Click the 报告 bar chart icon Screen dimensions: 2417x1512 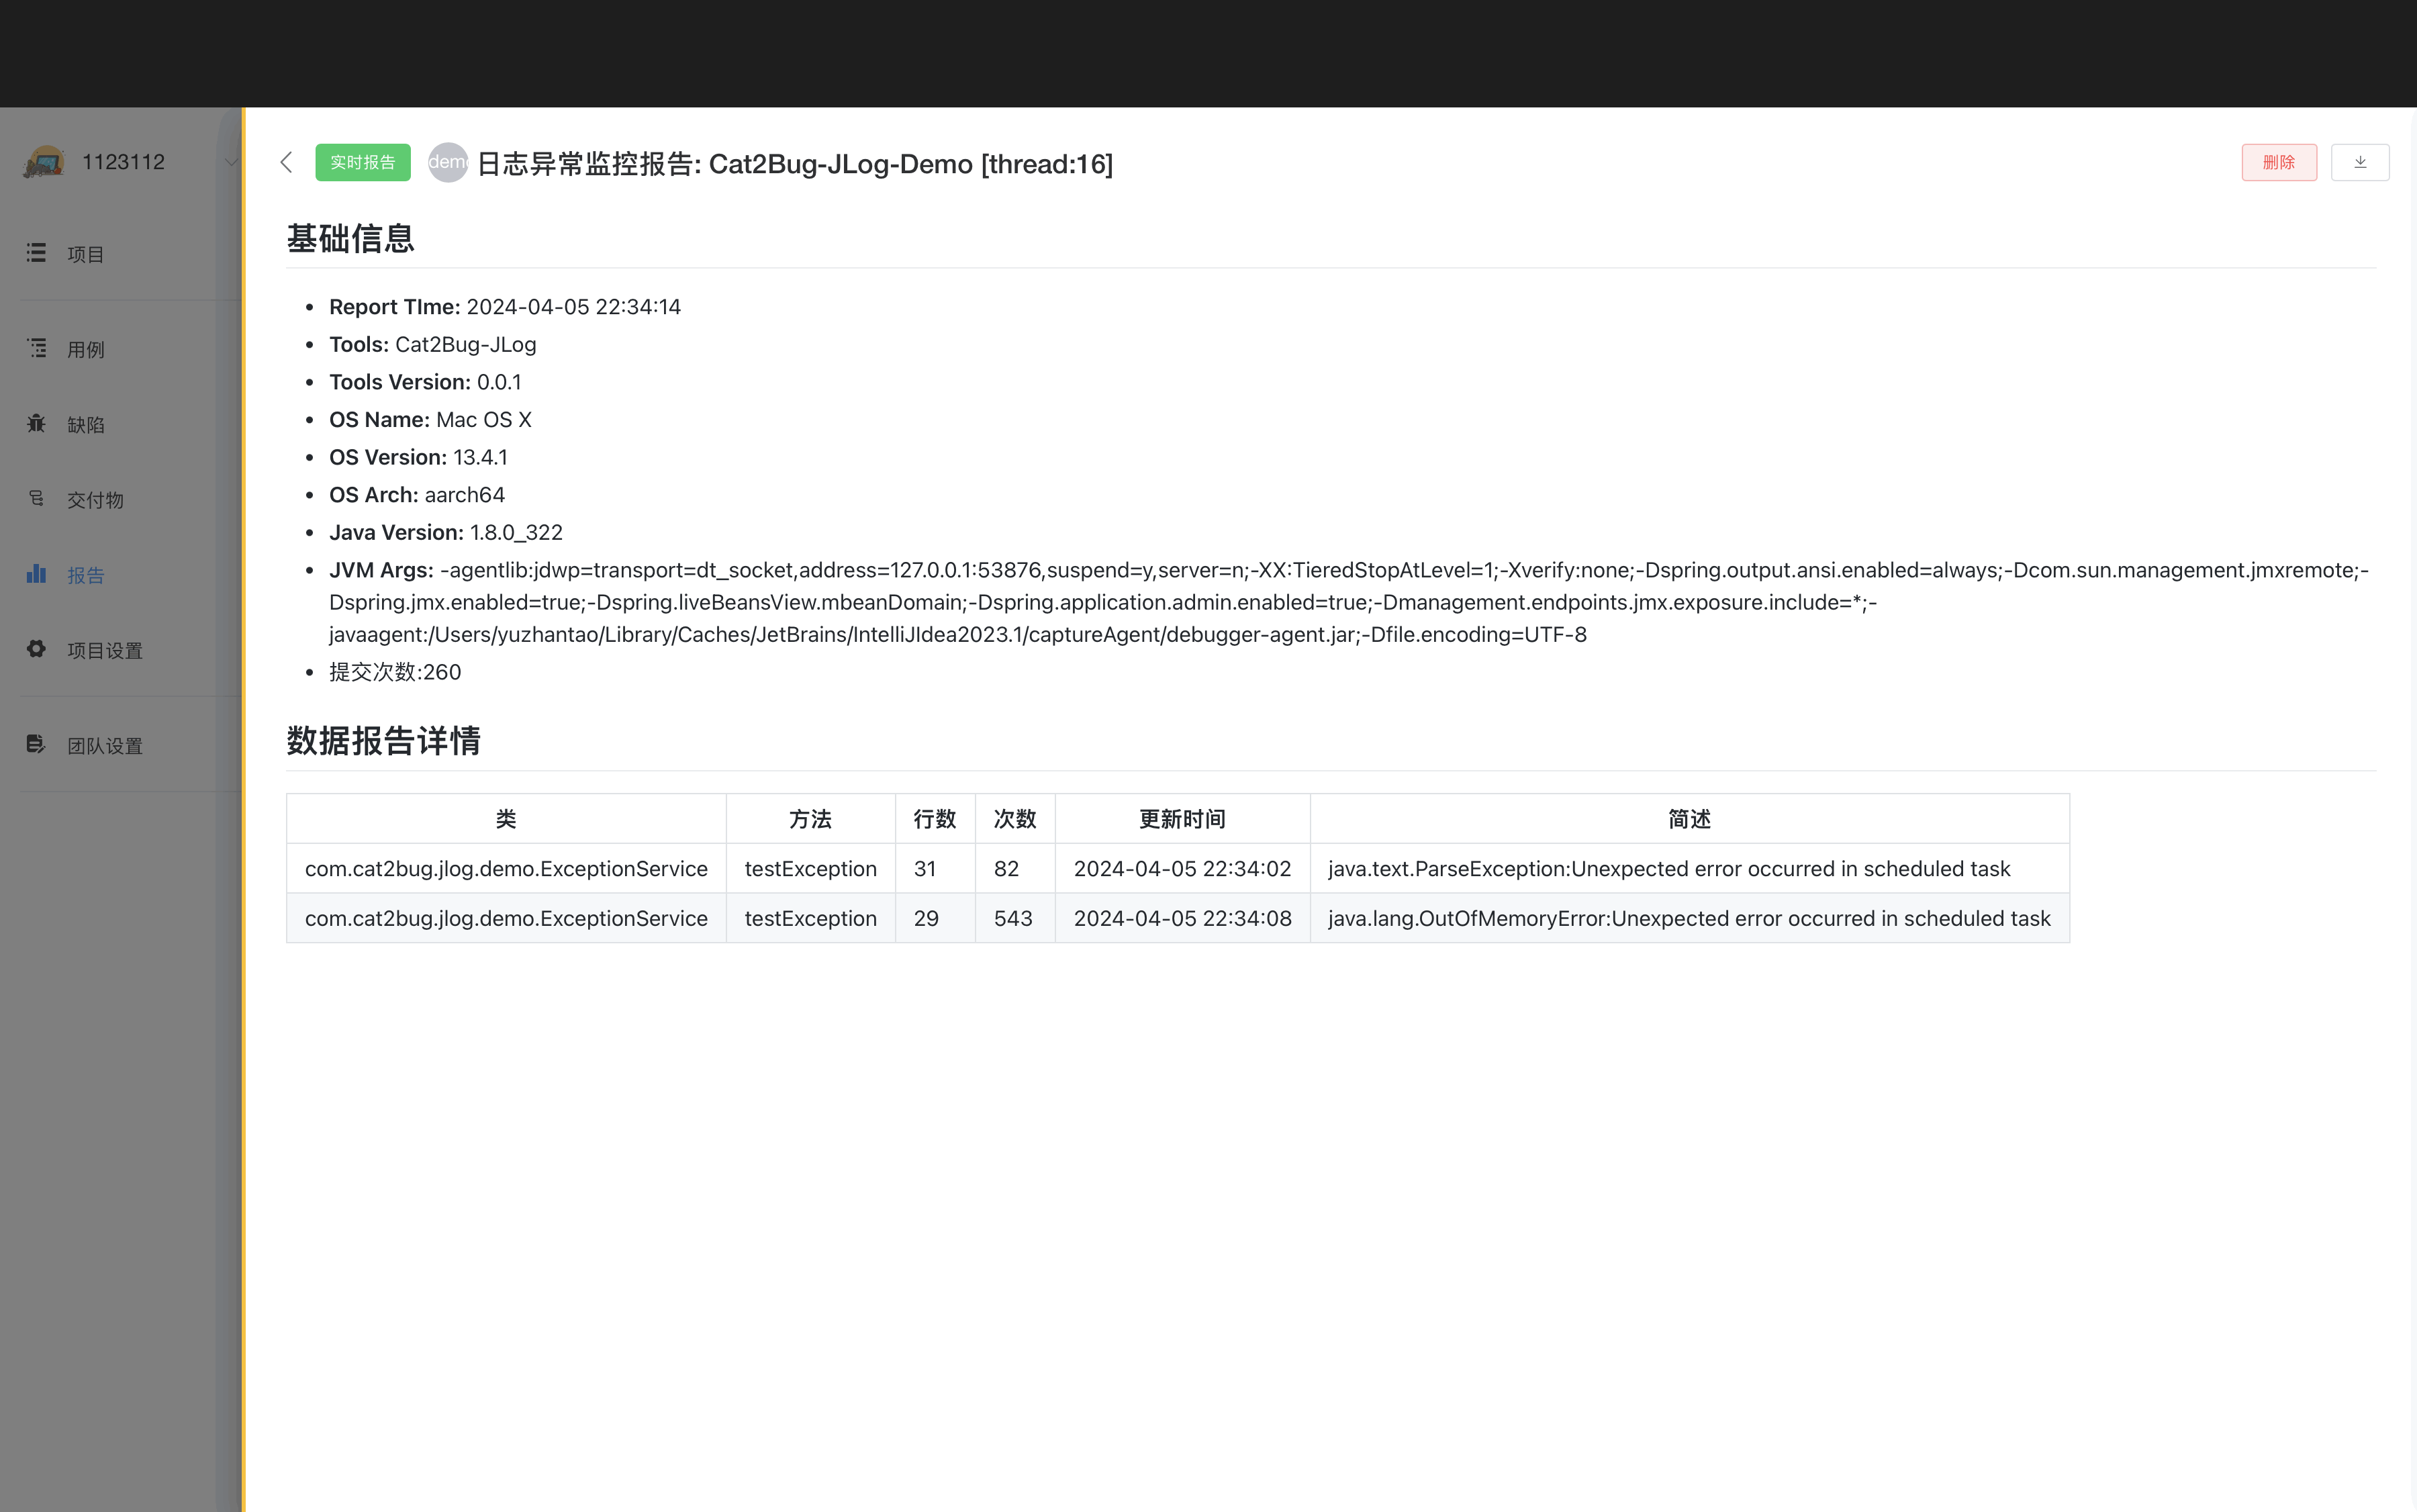[x=37, y=574]
